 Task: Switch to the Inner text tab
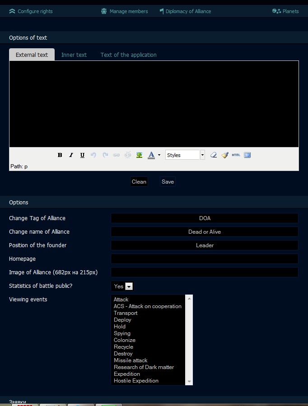[x=74, y=55]
